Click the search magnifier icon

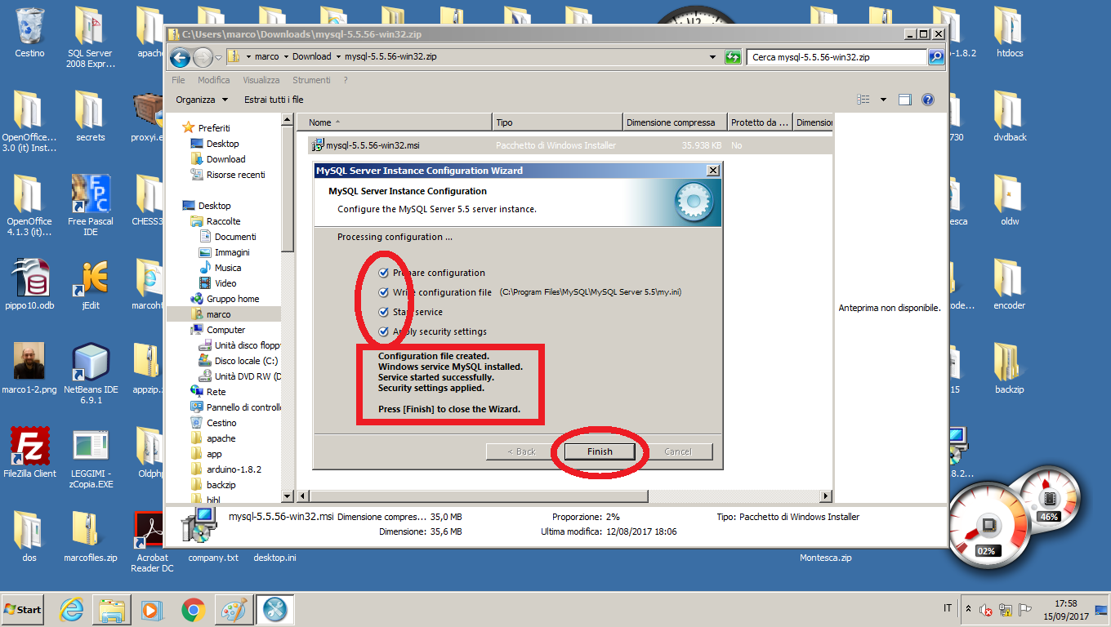(x=936, y=57)
